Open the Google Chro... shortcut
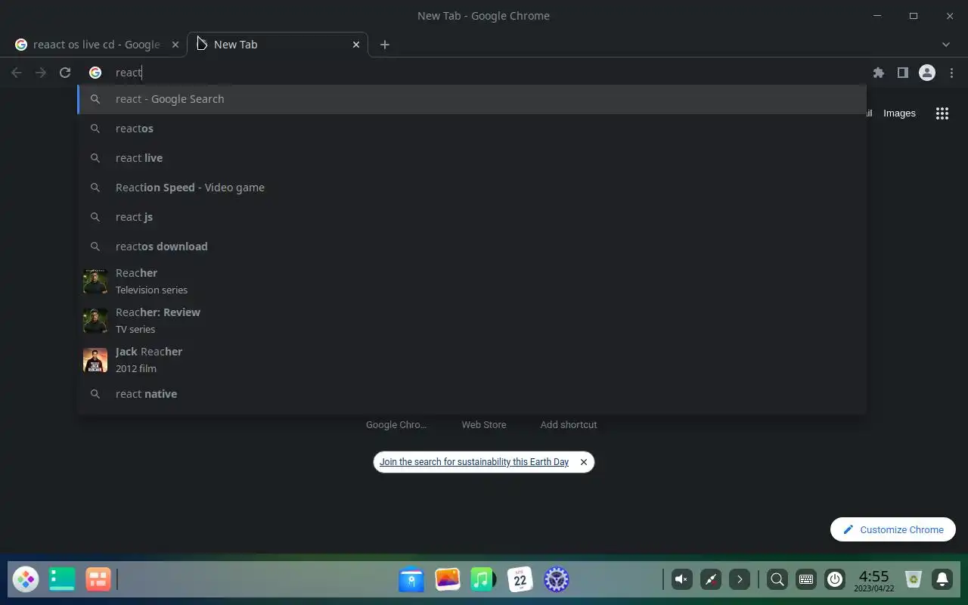The image size is (968, 605). click(x=396, y=425)
